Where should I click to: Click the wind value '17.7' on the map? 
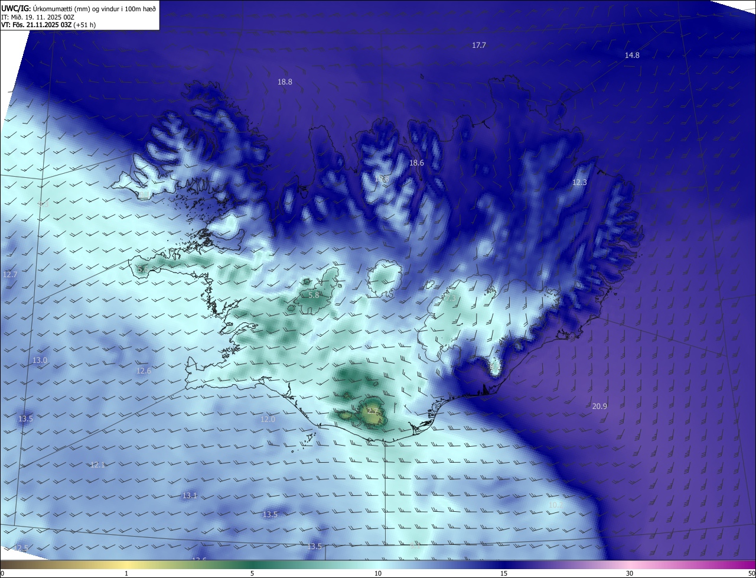(479, 46)
